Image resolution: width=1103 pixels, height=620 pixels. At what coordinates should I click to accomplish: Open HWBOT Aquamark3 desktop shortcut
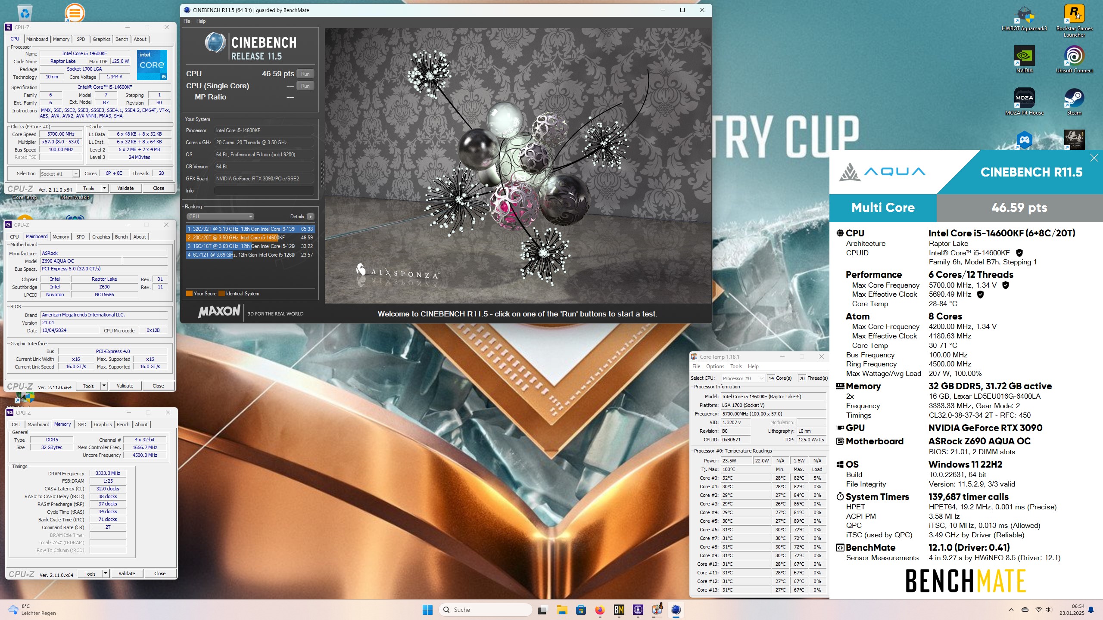click(1024, 17)
